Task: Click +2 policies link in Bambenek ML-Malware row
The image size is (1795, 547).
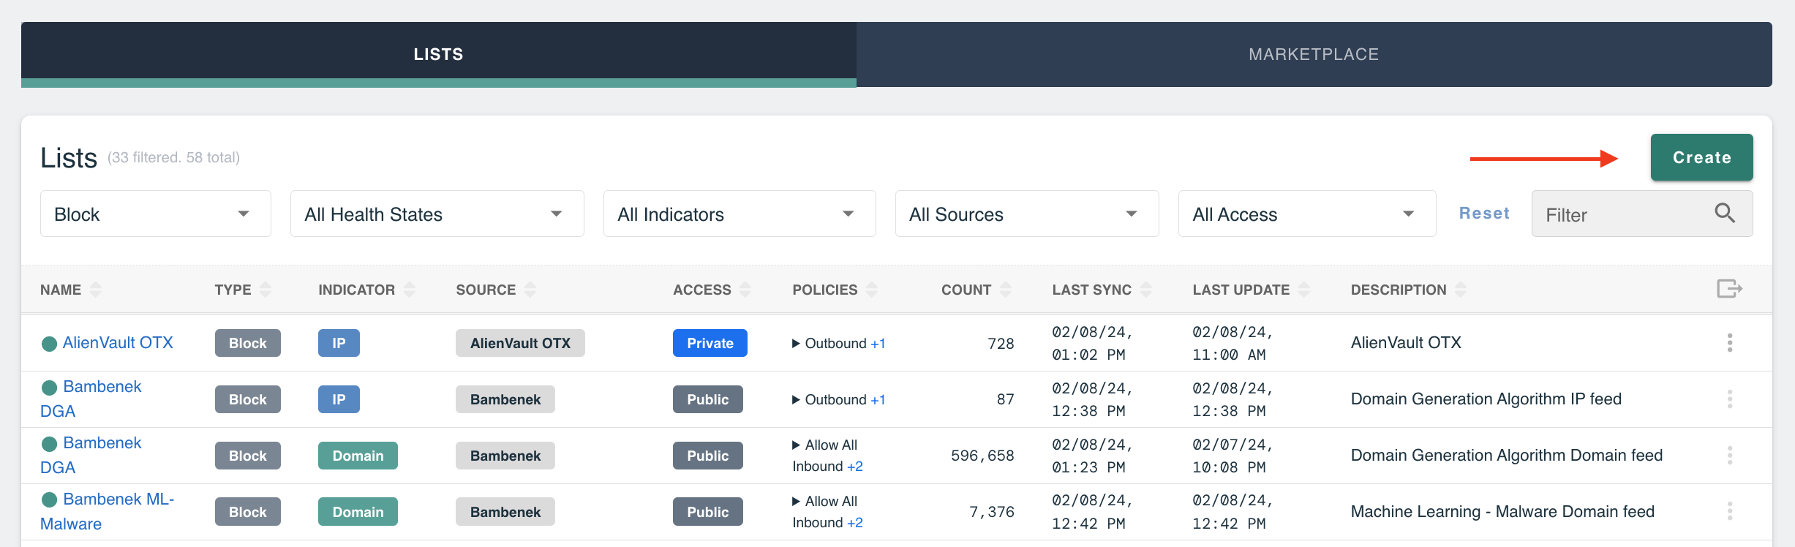Action: pyautogui.click(x=855, y=522)
